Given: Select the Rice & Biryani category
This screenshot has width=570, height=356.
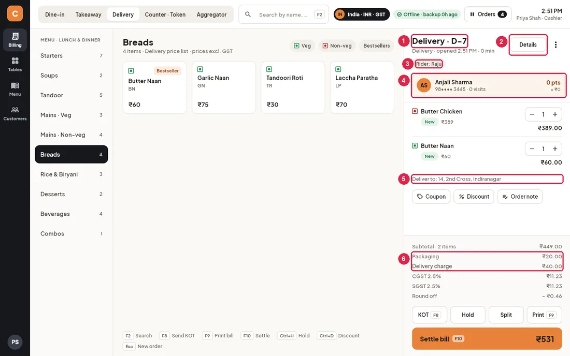Looking at the screenshot, I should point(72,174).
